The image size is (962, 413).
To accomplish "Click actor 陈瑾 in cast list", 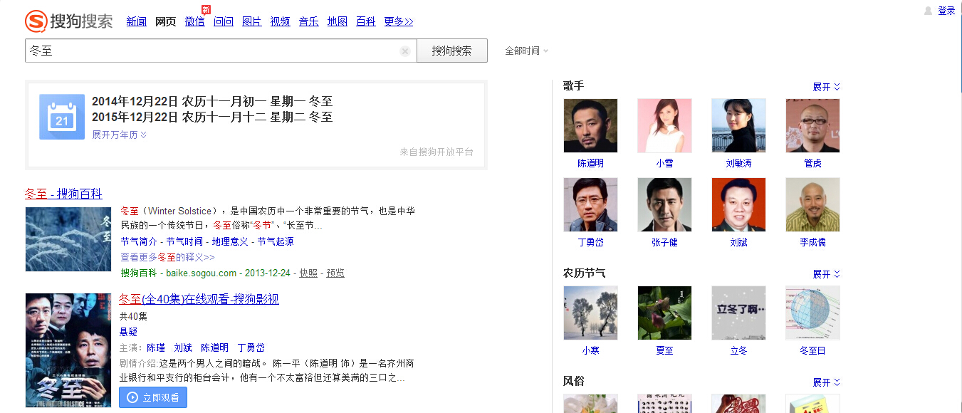I will 156,347.
